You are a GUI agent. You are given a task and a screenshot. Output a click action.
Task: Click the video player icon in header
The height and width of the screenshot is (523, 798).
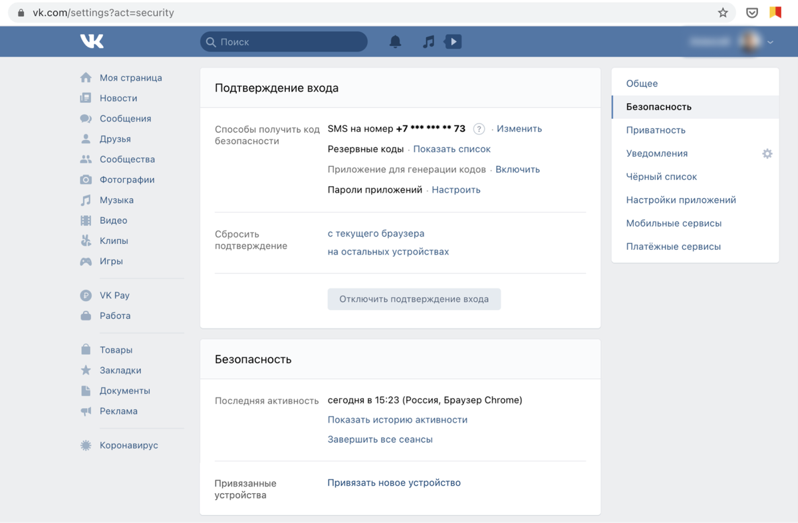[453, 42]
